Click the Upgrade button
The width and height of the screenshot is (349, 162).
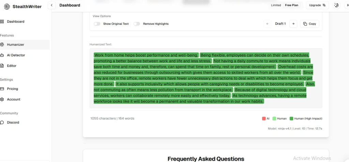(317, 5)
